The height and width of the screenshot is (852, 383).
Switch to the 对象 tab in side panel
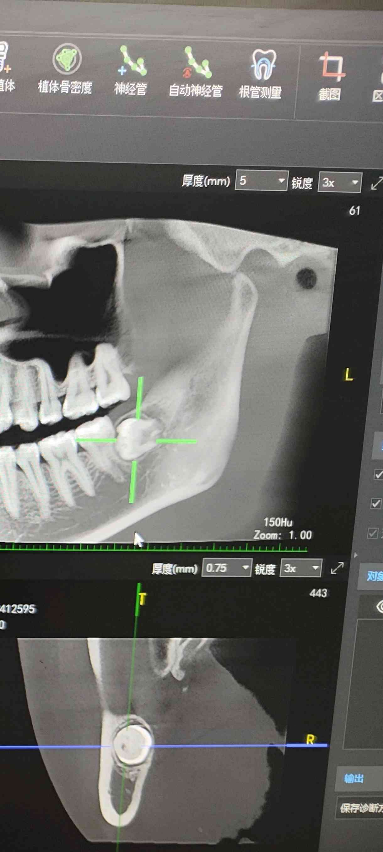coord(374,576)
